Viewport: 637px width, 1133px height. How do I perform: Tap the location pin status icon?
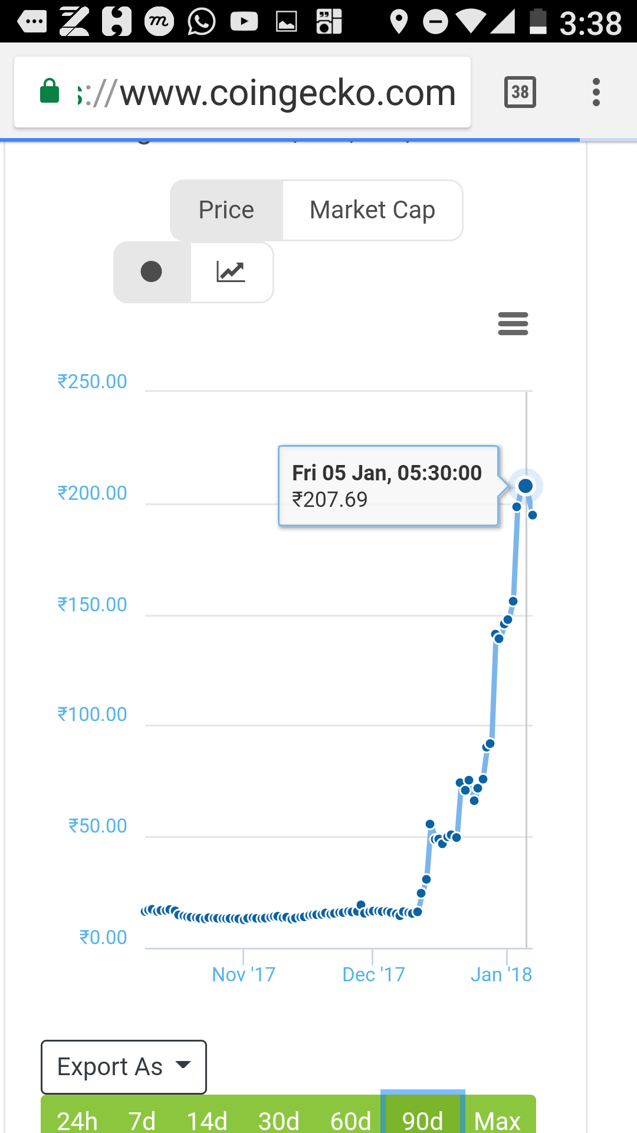(399, 22)
